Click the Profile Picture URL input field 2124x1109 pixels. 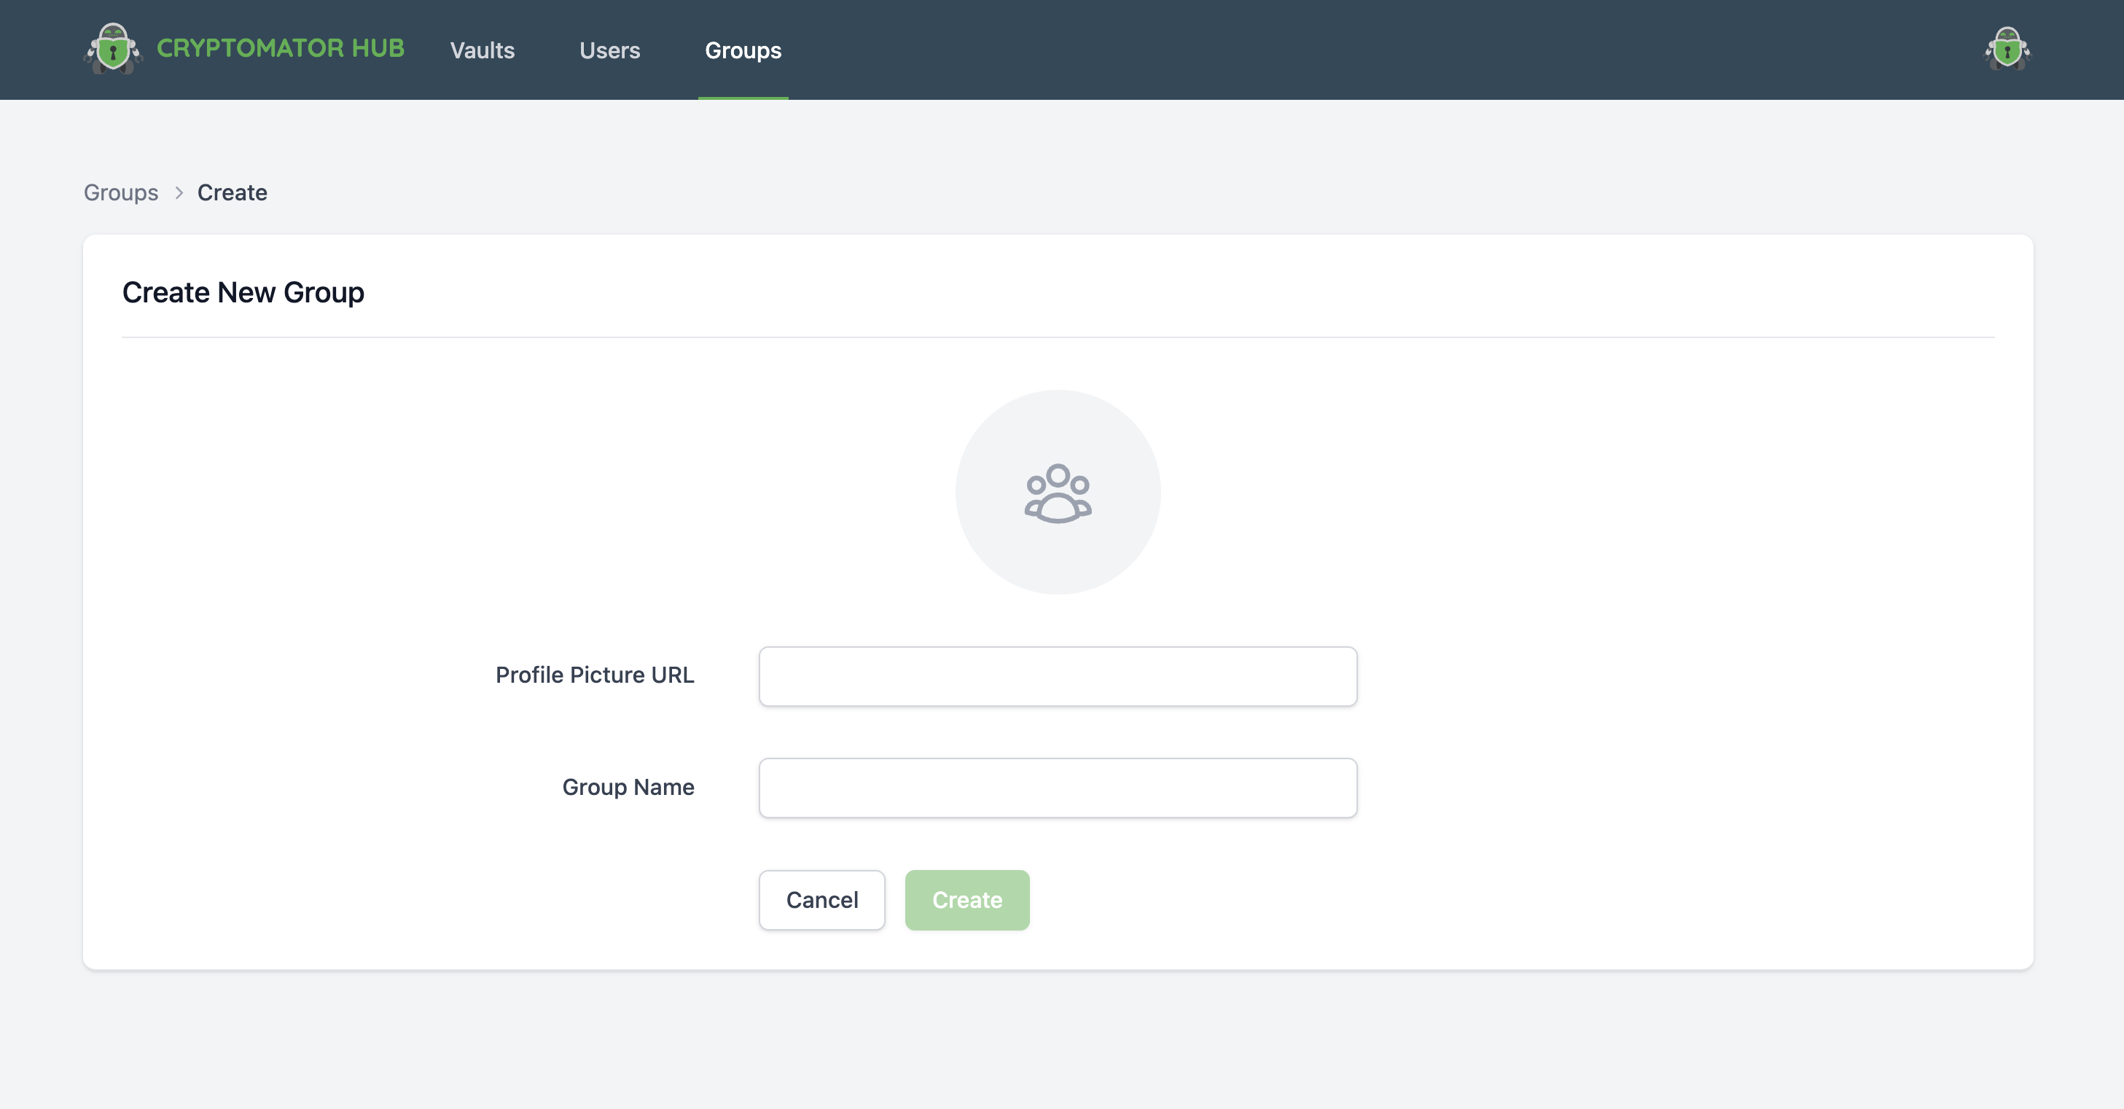1058,676
